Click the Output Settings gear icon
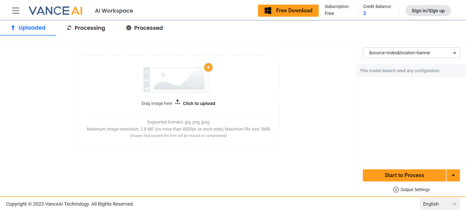466x210 pixels. point(396,190)
